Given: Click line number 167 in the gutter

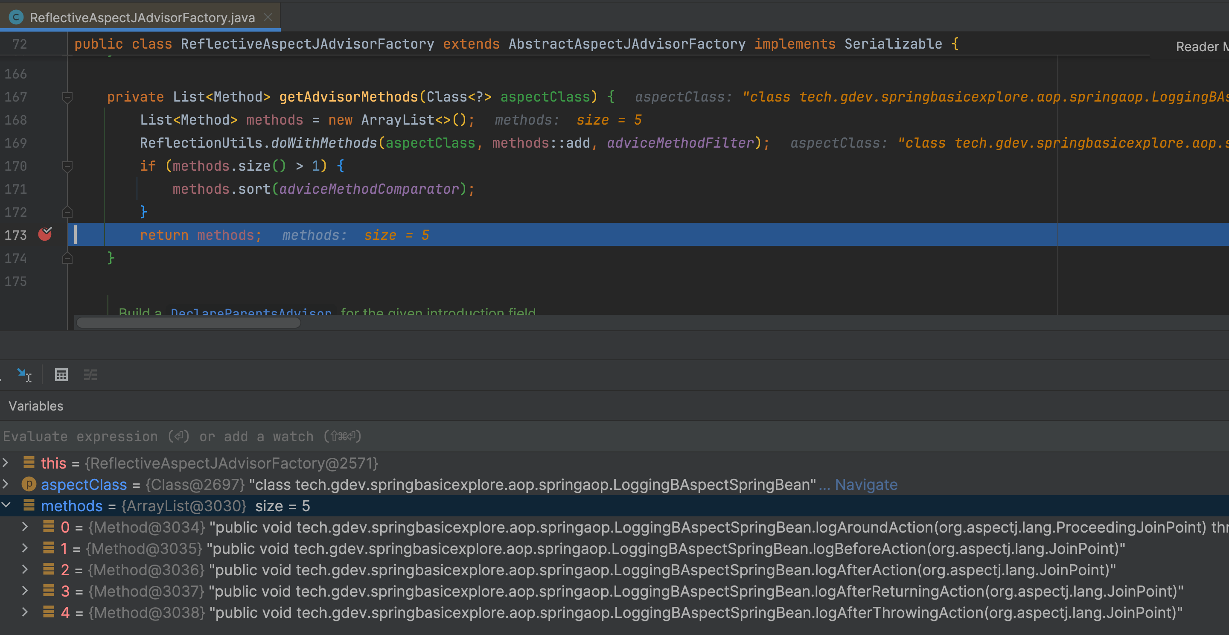Looking at the screenshot, I should pyautogui.click(x=16, y=97).
